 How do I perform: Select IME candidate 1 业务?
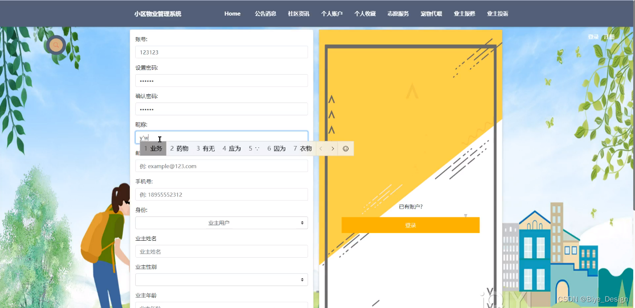coord(153,149)
